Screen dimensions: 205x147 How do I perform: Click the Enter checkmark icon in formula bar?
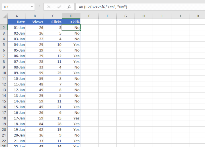click(x=59, y=7)
